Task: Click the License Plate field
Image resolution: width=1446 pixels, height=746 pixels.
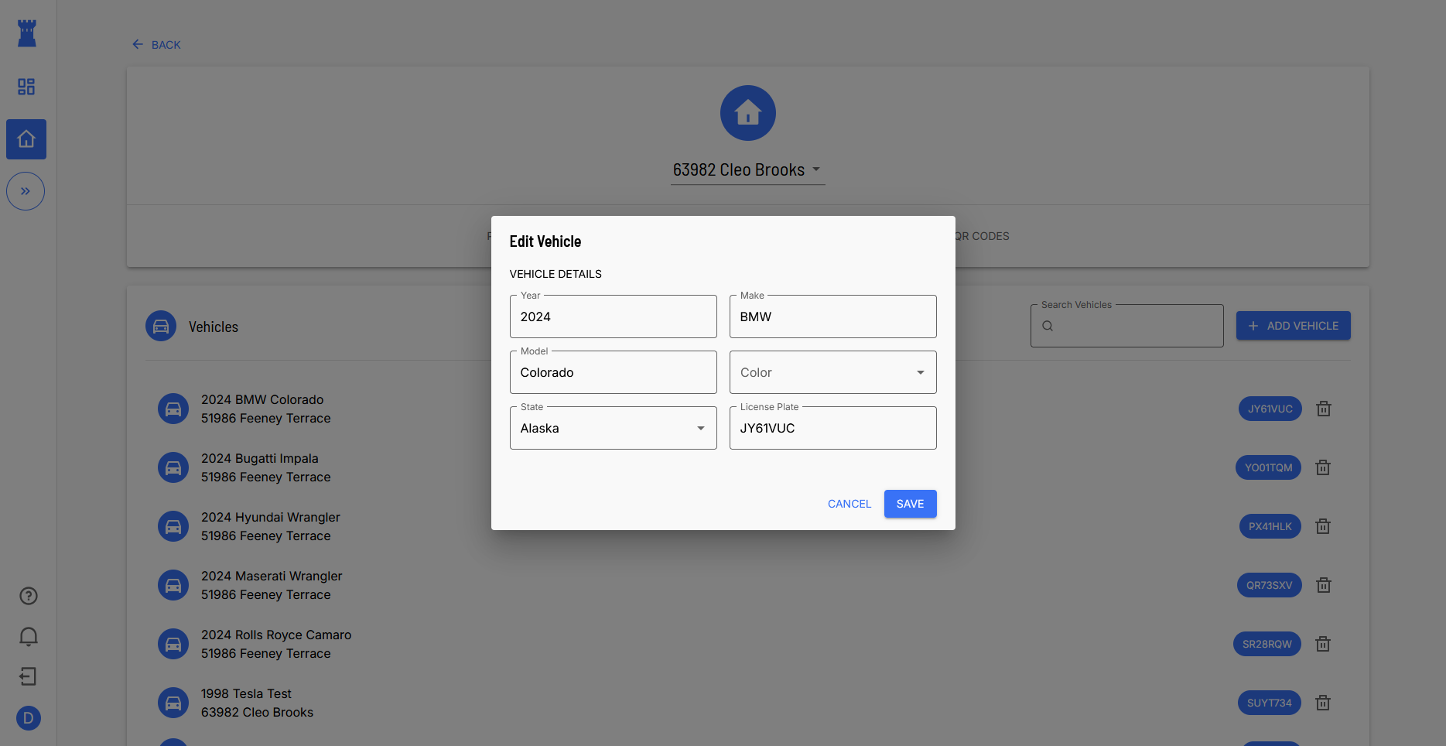Action: click(x=832, y=428)
